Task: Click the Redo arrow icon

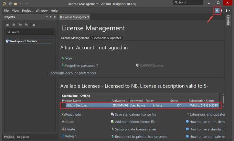Action: click(27, 3)
